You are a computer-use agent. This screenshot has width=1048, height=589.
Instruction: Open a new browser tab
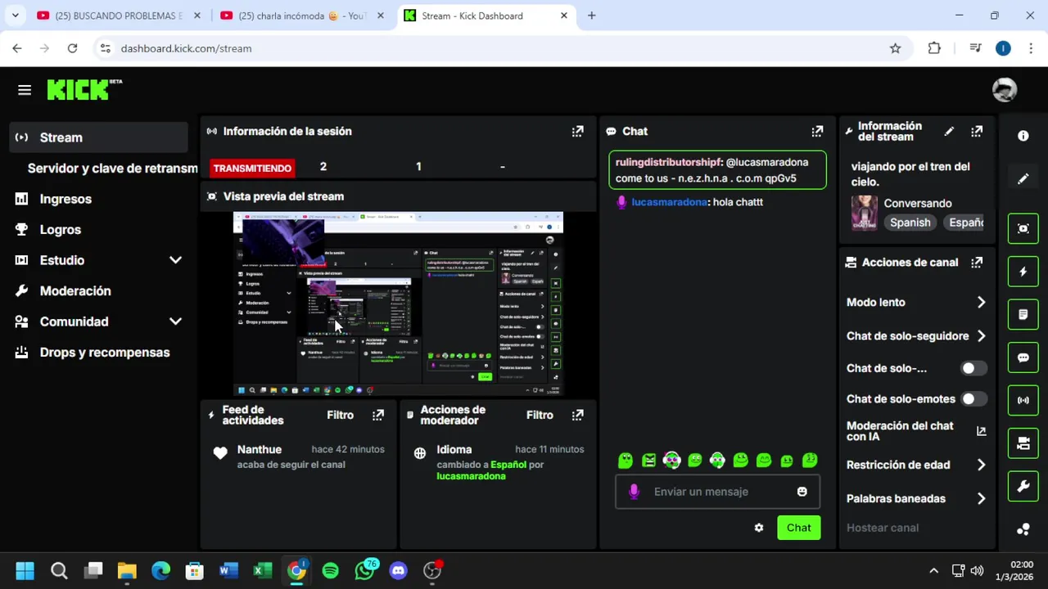(x=591, y=16)
